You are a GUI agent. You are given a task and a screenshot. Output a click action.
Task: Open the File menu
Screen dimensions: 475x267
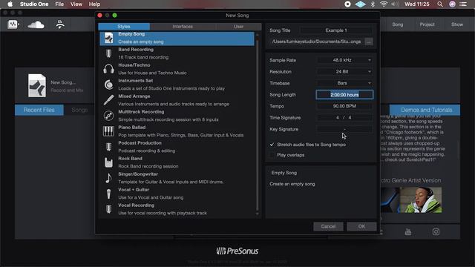coord(59,4)
